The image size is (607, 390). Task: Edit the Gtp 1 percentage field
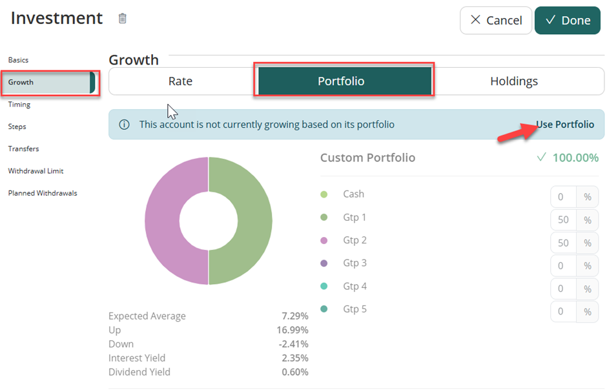(563, 220)
